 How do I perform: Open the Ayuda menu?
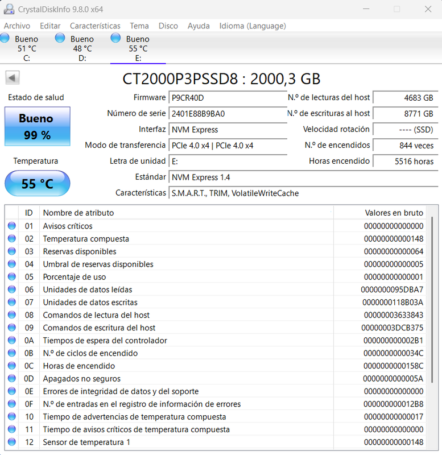coord(199,26)
